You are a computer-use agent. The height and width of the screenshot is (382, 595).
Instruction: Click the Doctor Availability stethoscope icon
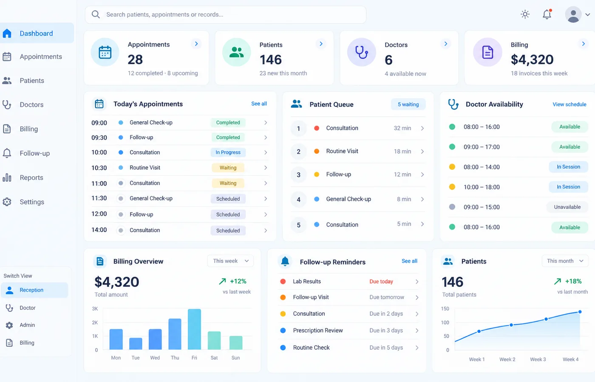pyautogui.click(x=453, y=104)
